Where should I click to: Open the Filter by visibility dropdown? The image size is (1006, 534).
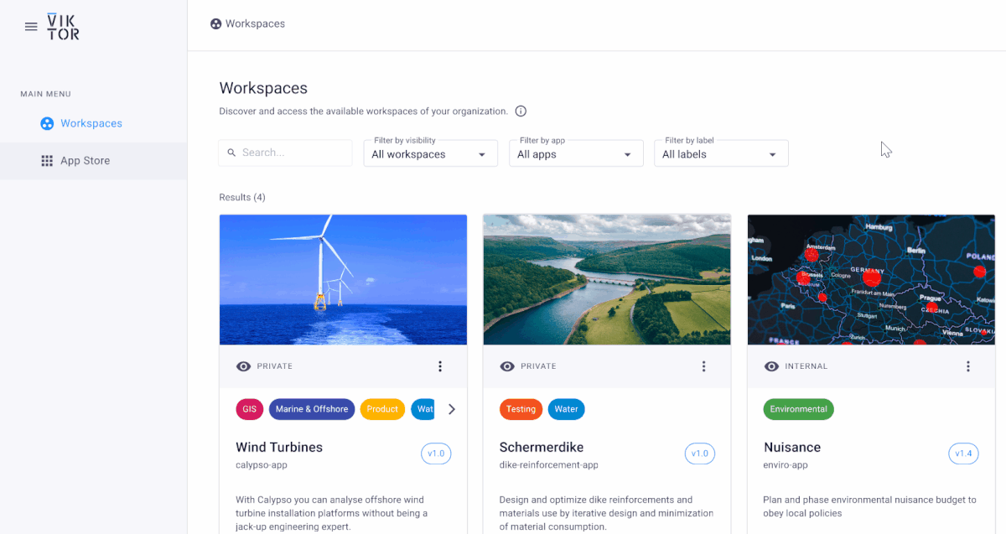tap(430, 153)
